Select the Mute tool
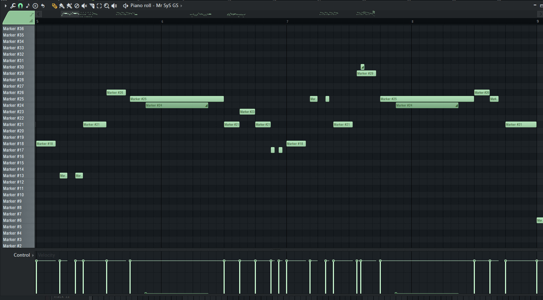 84,6
